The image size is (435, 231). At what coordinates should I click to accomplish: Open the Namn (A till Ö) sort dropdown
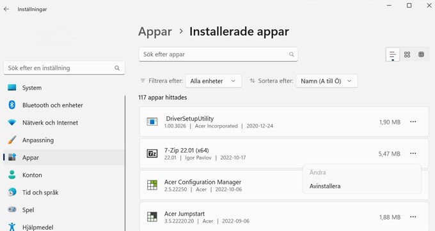326,81
